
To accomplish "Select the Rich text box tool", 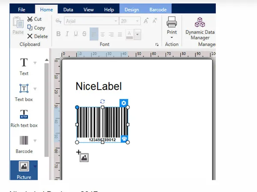I will 24,119.
